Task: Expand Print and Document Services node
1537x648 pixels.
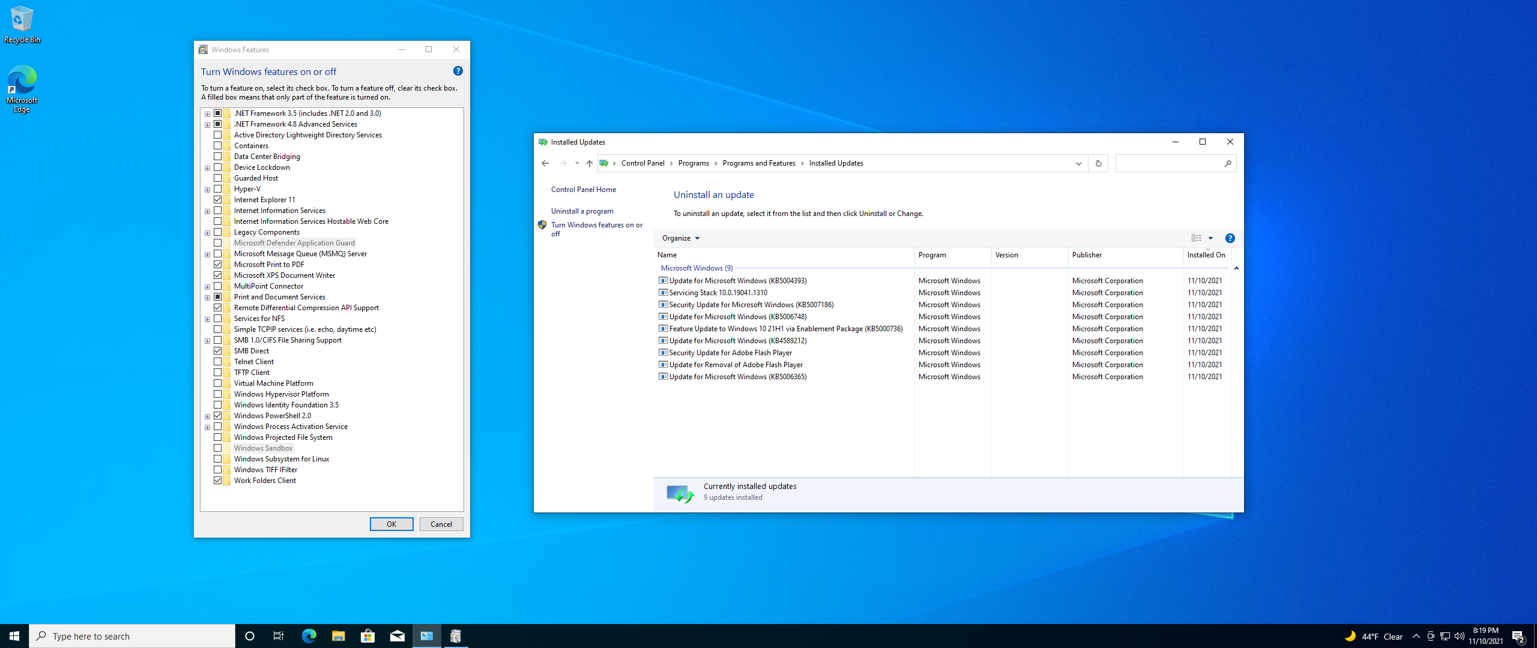Action: click(x=207, y=298)
